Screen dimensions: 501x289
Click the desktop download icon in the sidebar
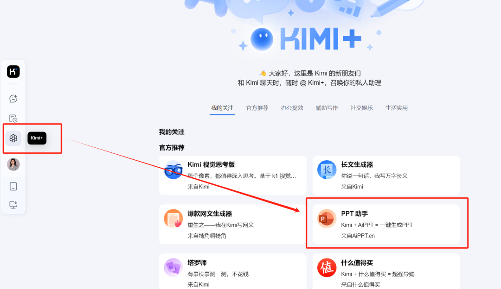pos(13,204)
